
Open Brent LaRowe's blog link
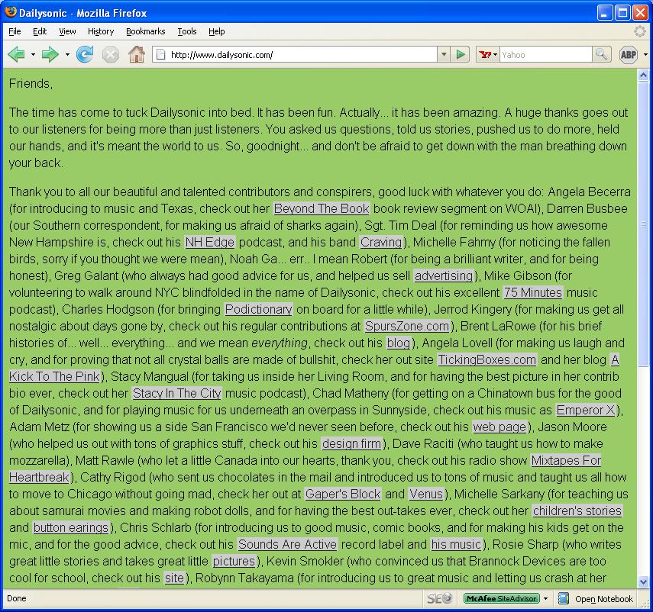point(399,343)
